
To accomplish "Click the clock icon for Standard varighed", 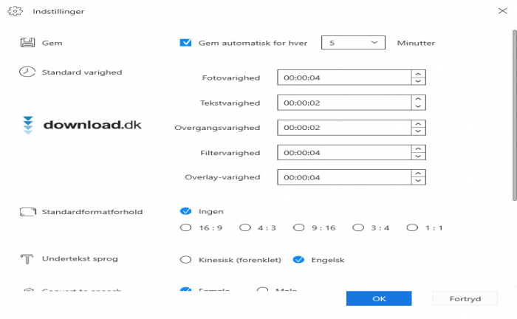I will pos(27,72).
